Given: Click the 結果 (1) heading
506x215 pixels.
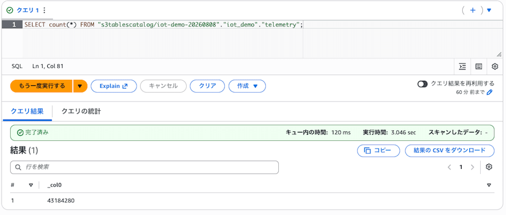Looking at the screenshot, I should [x=25, y=150].
